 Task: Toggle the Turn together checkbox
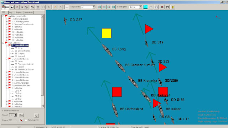click(x=26, y=120)
